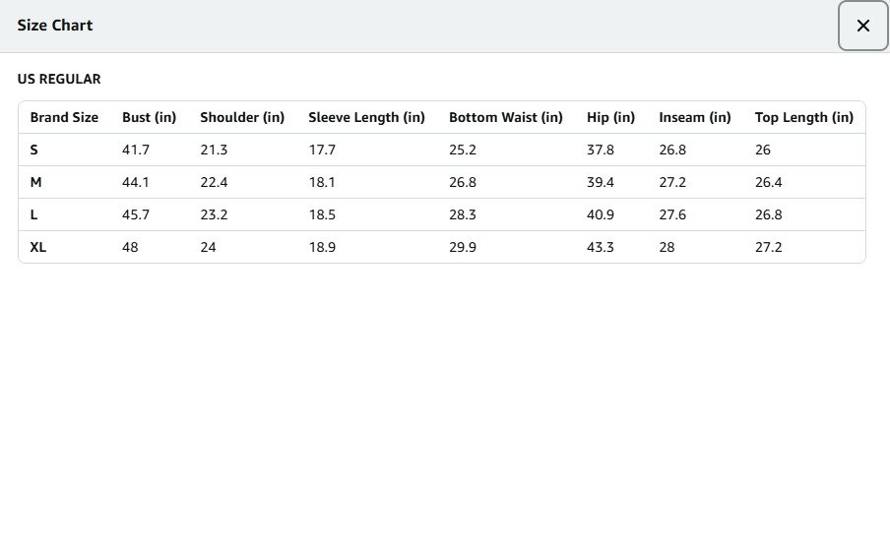Close the Size Chart dialog
The height and width of the screenshot is (544, 890).
pos(862,26)
